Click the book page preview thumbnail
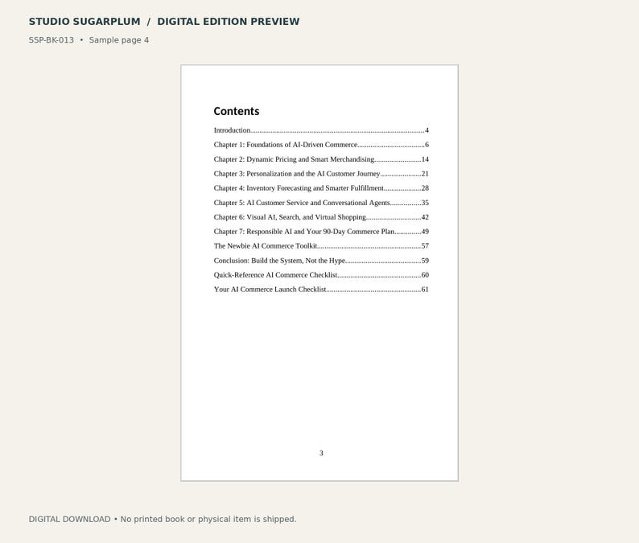Viewport: 639px width, 543px height. pos(319,273)
